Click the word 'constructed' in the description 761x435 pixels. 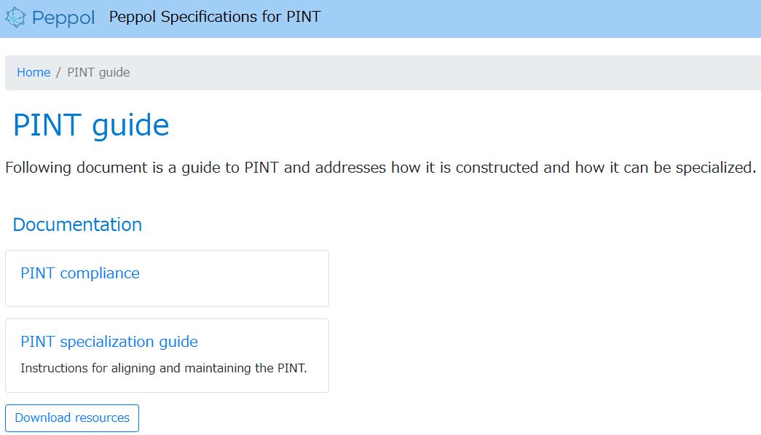click(x=497, y=168)
